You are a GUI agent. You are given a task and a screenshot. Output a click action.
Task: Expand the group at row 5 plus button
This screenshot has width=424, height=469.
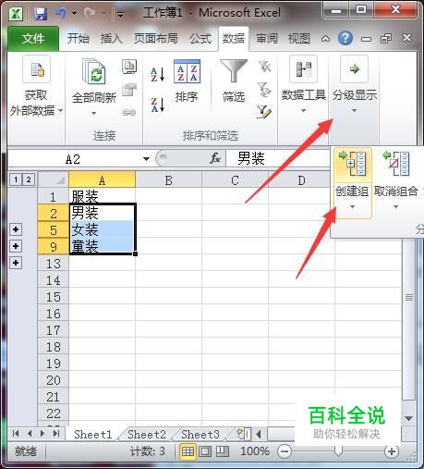(16, 229)
